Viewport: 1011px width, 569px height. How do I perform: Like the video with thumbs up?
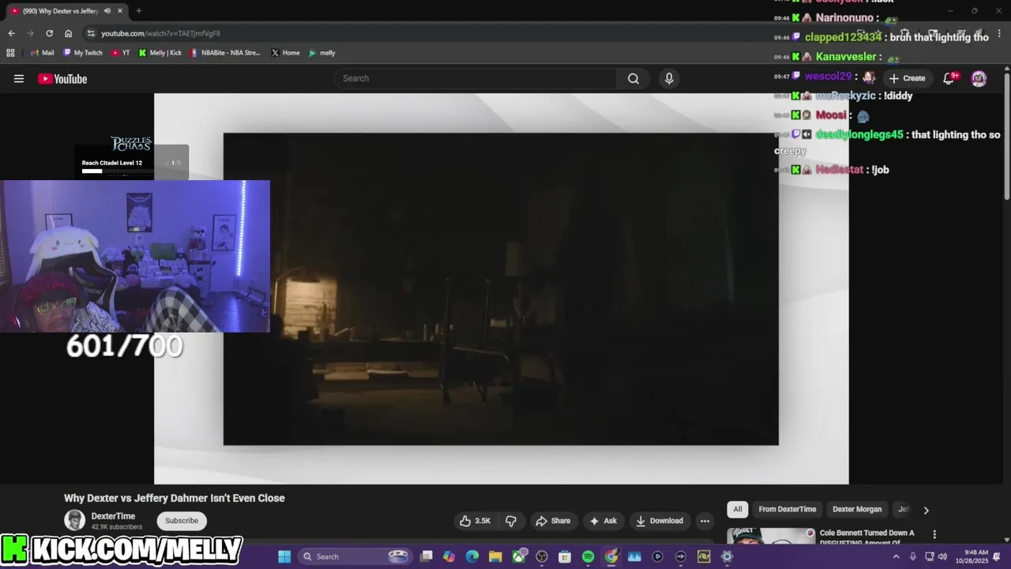[475, 521]
